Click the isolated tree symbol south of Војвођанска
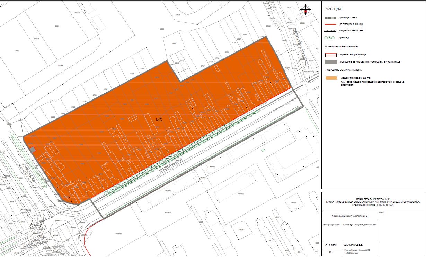This screenshot has height=257, width=426. tap(263, 150)
